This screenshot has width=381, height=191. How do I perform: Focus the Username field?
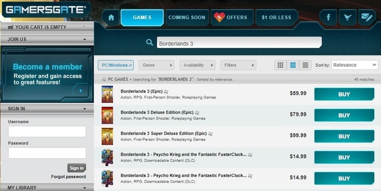(47, 132)
